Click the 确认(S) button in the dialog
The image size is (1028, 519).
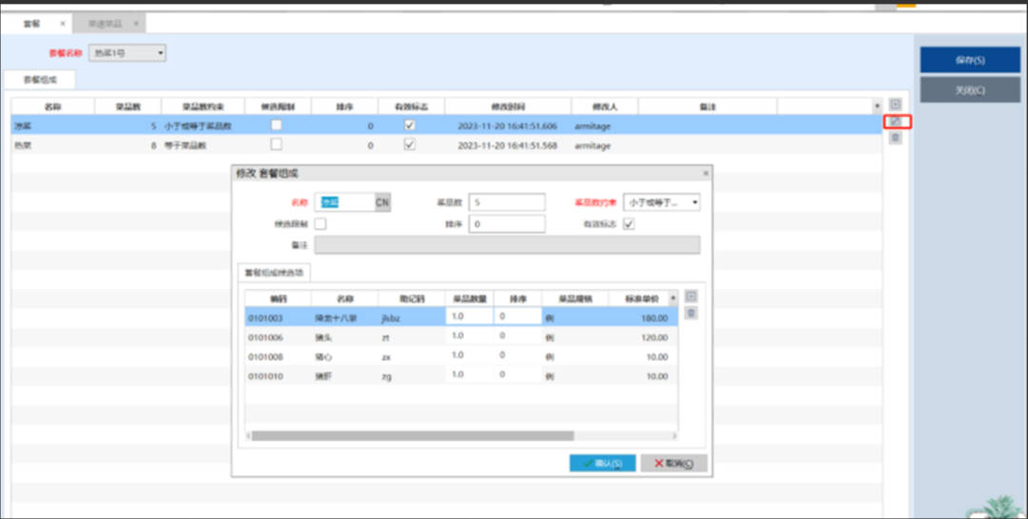tap(602, 464)
